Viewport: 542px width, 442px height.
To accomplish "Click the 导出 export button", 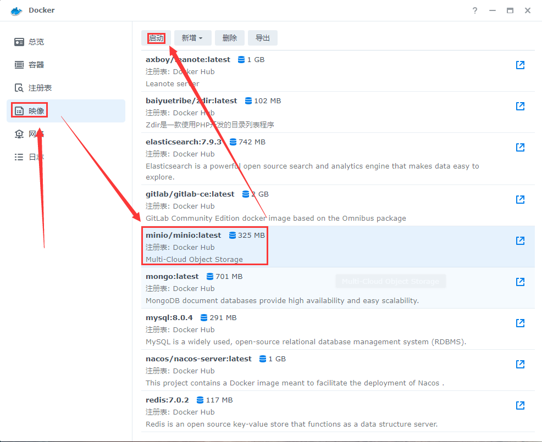I will tap(262, 38).
